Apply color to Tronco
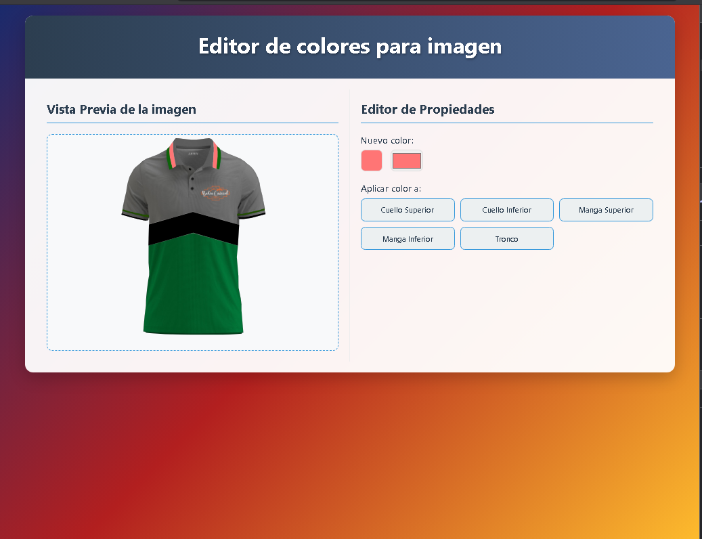702x539 pixels. pos(507,238)
